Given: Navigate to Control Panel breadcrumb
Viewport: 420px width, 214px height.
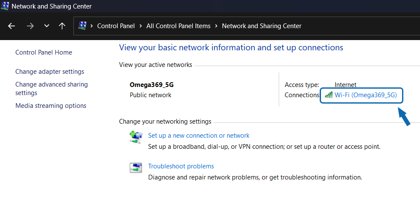Looking at the screenshot, I should click(x=116, y=26).
